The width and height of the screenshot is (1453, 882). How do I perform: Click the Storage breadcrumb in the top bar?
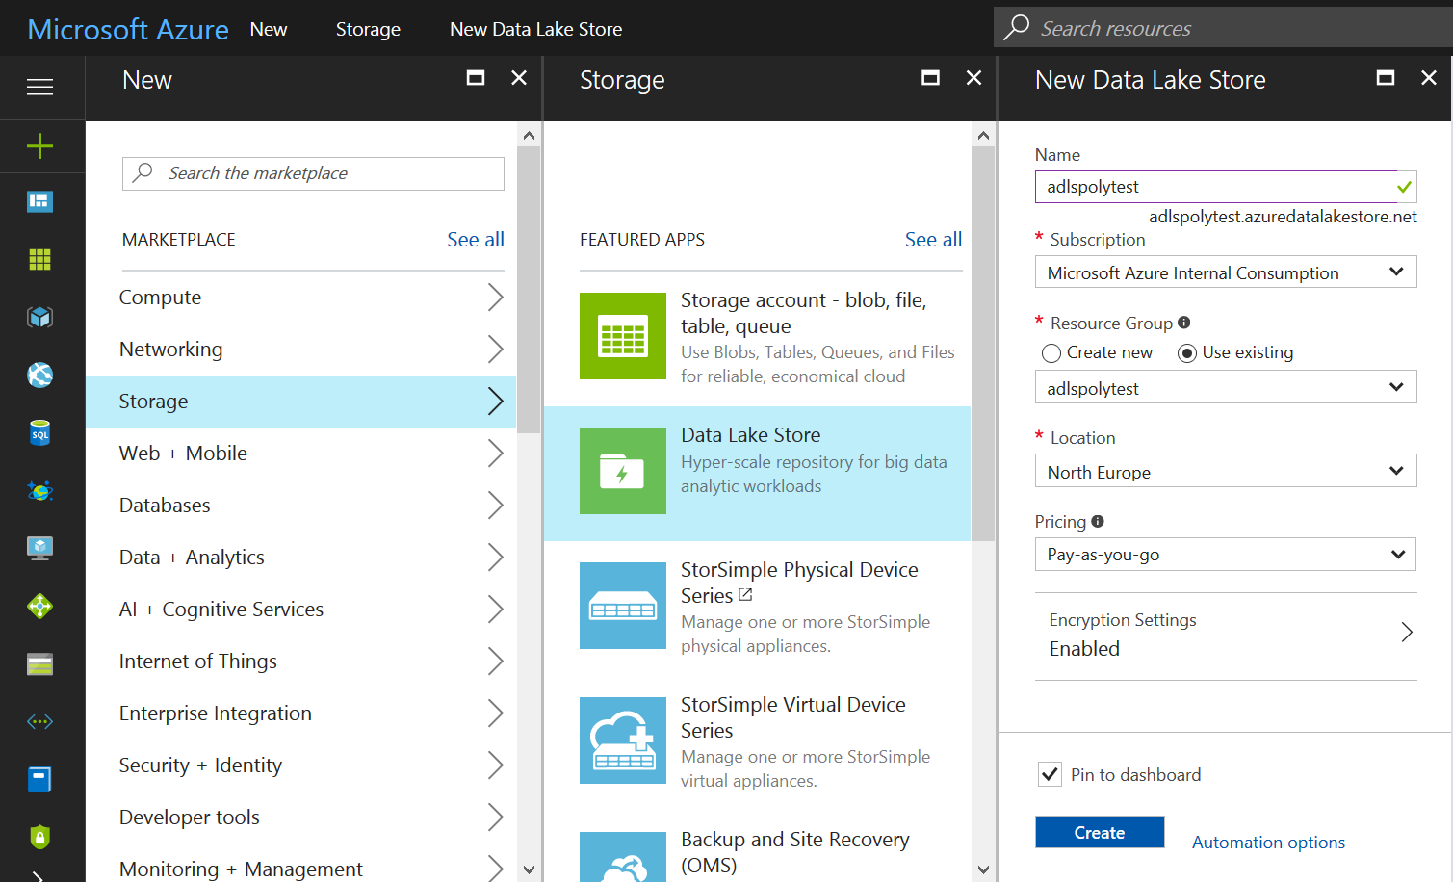tap(368, 30)
